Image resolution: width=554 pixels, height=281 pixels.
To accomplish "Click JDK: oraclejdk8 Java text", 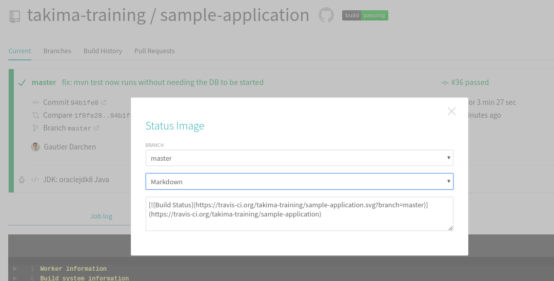I will pyautogui.click(x=76, y=180).
